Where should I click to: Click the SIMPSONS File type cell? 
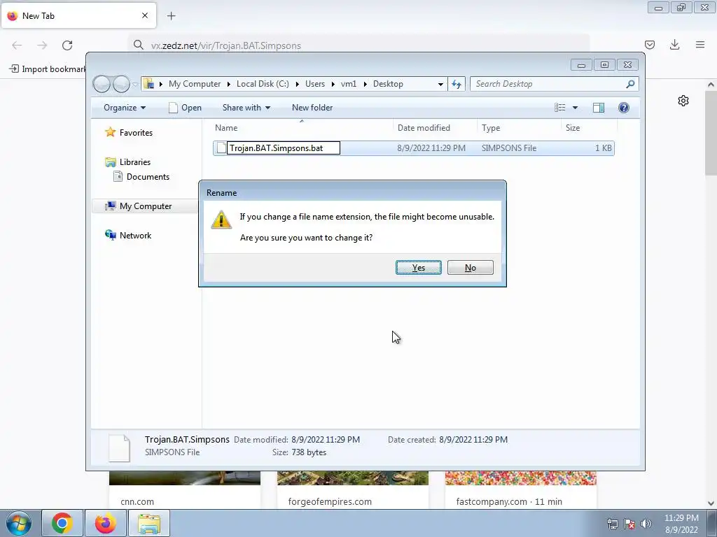[x=508, y=148]
